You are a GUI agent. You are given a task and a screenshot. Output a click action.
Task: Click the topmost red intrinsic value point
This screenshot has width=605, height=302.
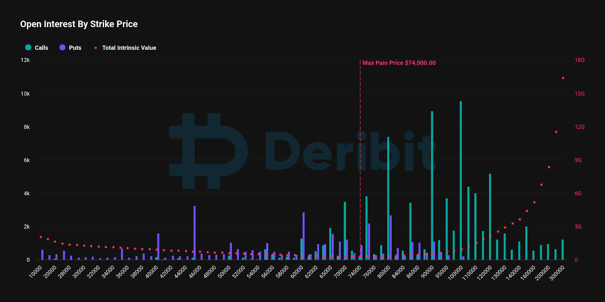click(x=563, y=78)
